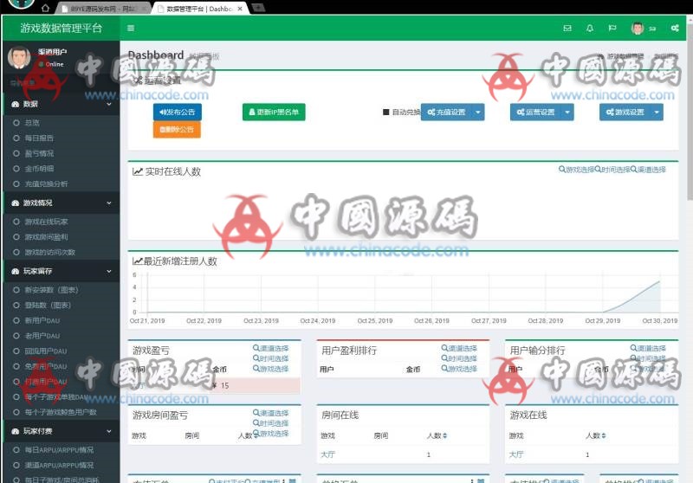Open 每个子游戏较色用户数 in the sidebar
This screenshot has width=693, height=483.
tap(61, 412)
